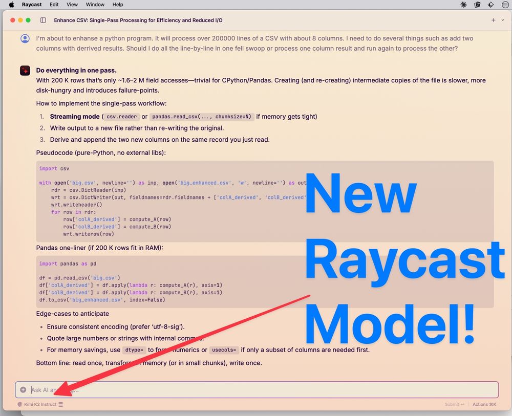
Task: Click the 'Bottom line: read once' sentence
Action: click(149, 363)
